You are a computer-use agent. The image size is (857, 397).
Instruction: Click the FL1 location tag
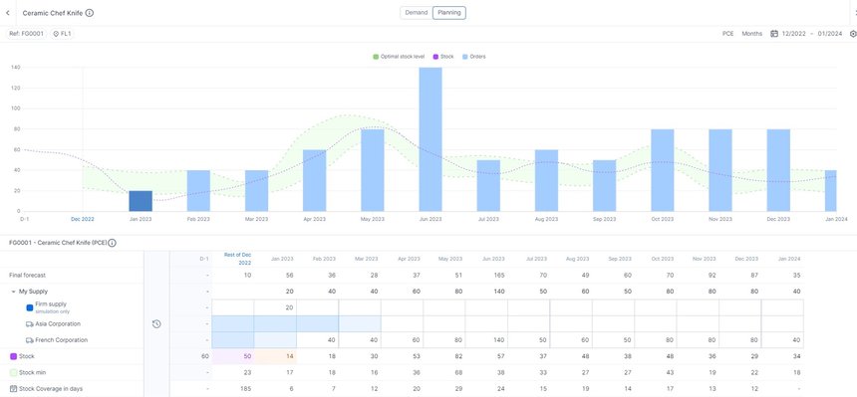pos(63,33)
